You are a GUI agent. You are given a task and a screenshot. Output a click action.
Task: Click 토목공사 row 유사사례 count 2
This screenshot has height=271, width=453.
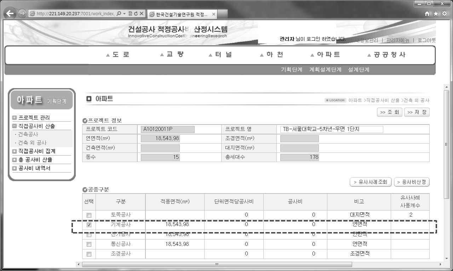point(411,215)
